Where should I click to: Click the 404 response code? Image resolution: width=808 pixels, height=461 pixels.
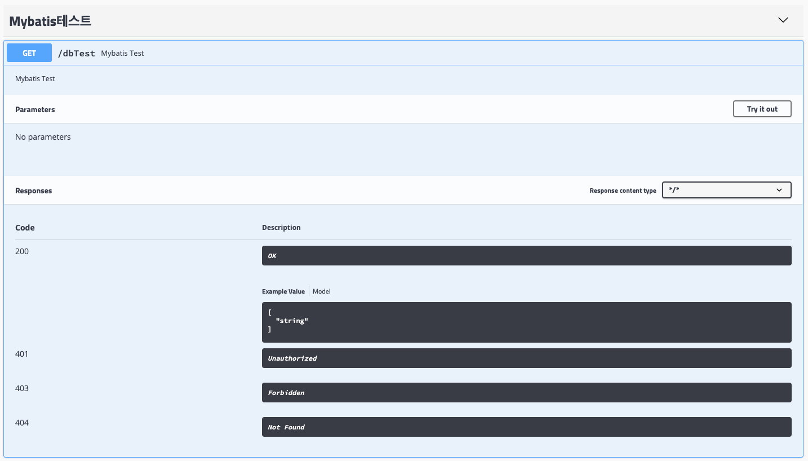22,423
